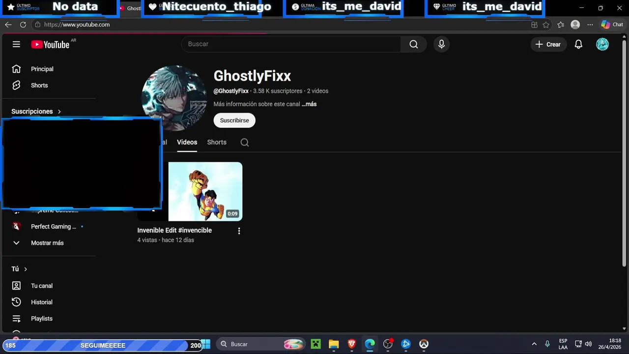Toggle the YouTube hamburger guide menu
The image size is (629, 354).
coord(16,44)
